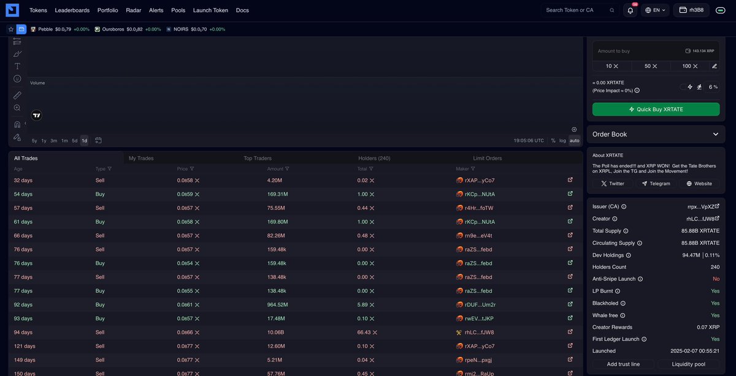The image size is (736, 376).
Task: Click the Pebble ticker item
Action: [59, 29]
